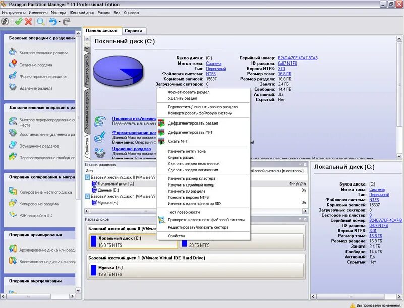Click Музыка (F:) block in disk map
Viewport: 404px width, 308px height.
196,270
